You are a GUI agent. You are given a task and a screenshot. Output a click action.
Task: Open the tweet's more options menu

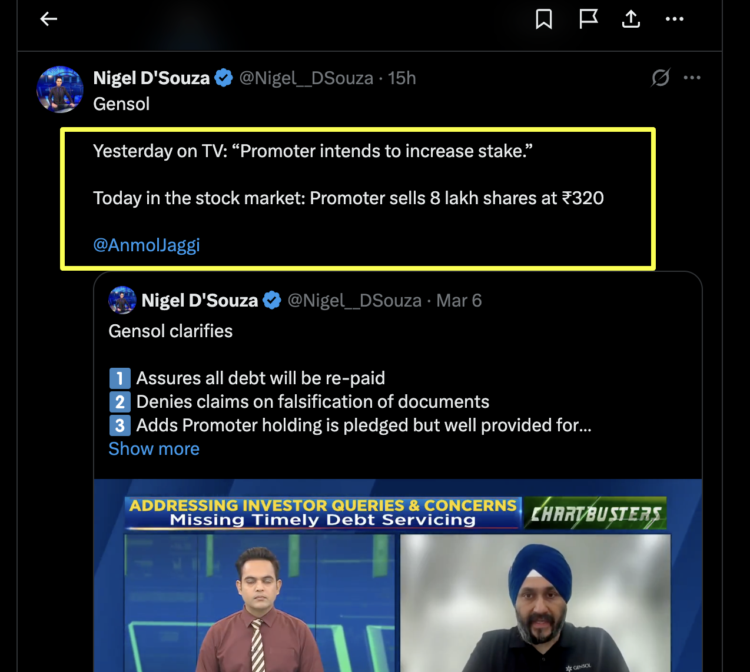(692, 78)
